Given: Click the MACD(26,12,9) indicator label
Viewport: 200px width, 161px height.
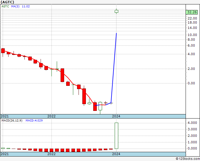Looking at the screenshot, I should click(x=12, y=121).
